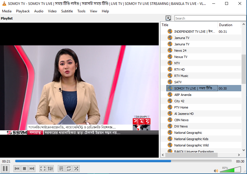Toggle fullscreen video mode
The width and height of the screenshot is (247, 174).
(43, 169)
